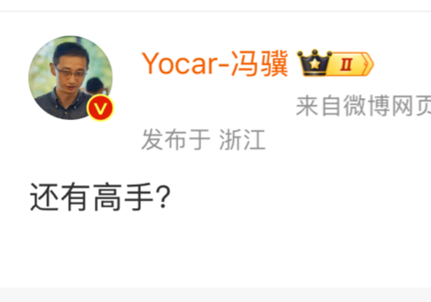Click the 微博 characters in source text
Screen dimensions: 431x302
(x=367, y=106)
